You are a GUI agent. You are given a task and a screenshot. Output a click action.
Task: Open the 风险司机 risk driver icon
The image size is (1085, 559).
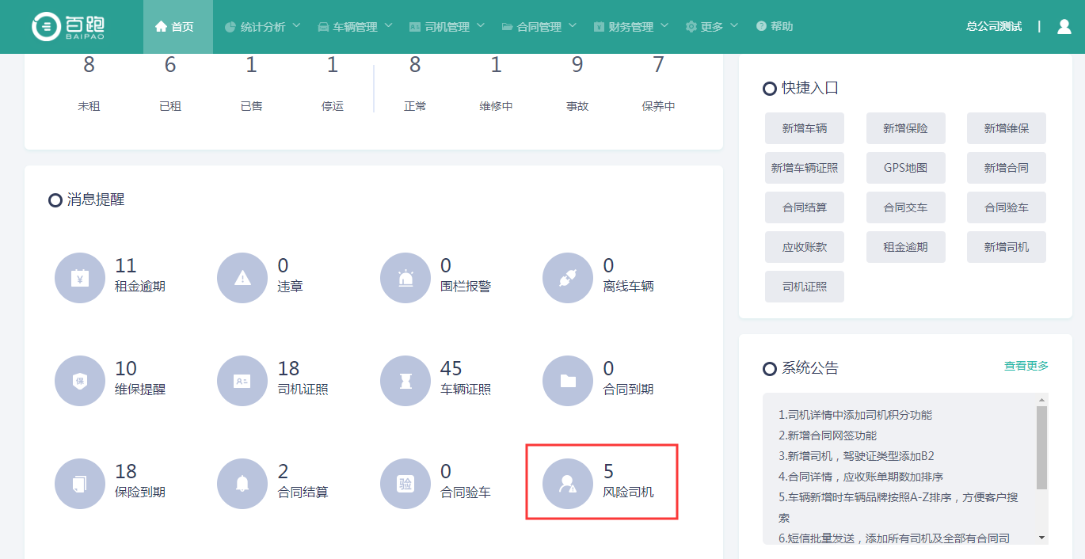point(568,484)
